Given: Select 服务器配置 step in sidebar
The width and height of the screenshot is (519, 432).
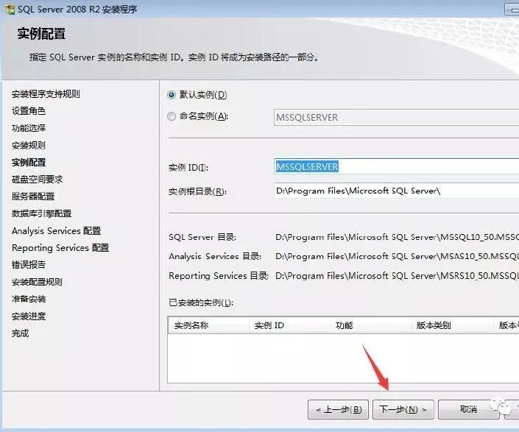Looking at the screenshot, I should click(x=33, y=196).
